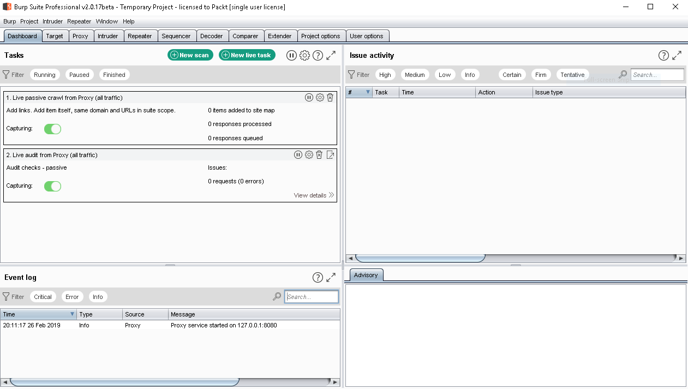Open the Project menu

click(x=29, y=21)
